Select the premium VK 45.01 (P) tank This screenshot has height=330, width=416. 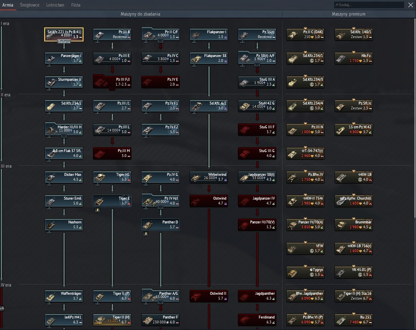tap(354, 272)
